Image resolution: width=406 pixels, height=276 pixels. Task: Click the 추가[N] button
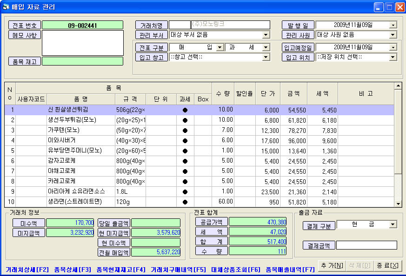point(332,265)
